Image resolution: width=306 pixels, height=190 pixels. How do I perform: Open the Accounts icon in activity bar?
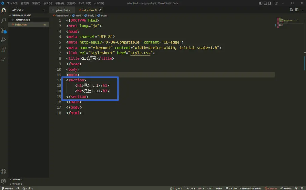(4, 172)
